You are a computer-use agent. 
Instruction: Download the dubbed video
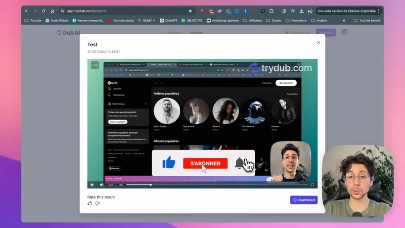click(x=304, y=200)
